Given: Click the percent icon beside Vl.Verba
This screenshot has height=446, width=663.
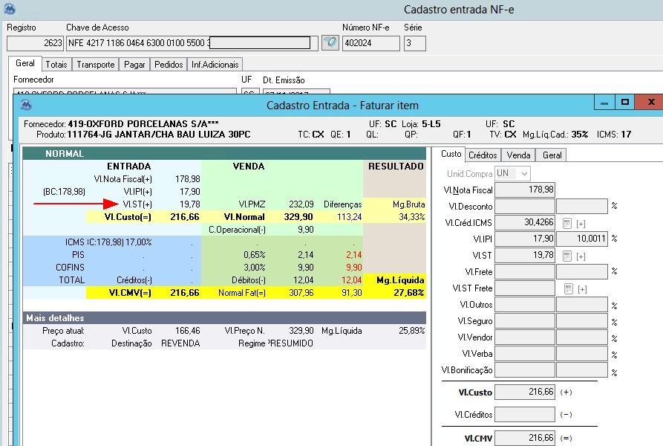Looking at the screenshot, I should tap(615, 355).
